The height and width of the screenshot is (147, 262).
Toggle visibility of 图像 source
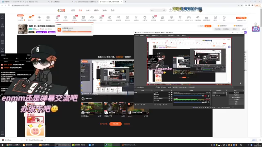(169, 94)
